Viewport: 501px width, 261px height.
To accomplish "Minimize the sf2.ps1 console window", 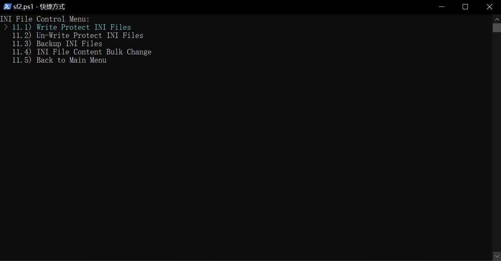I will point(441,7).
